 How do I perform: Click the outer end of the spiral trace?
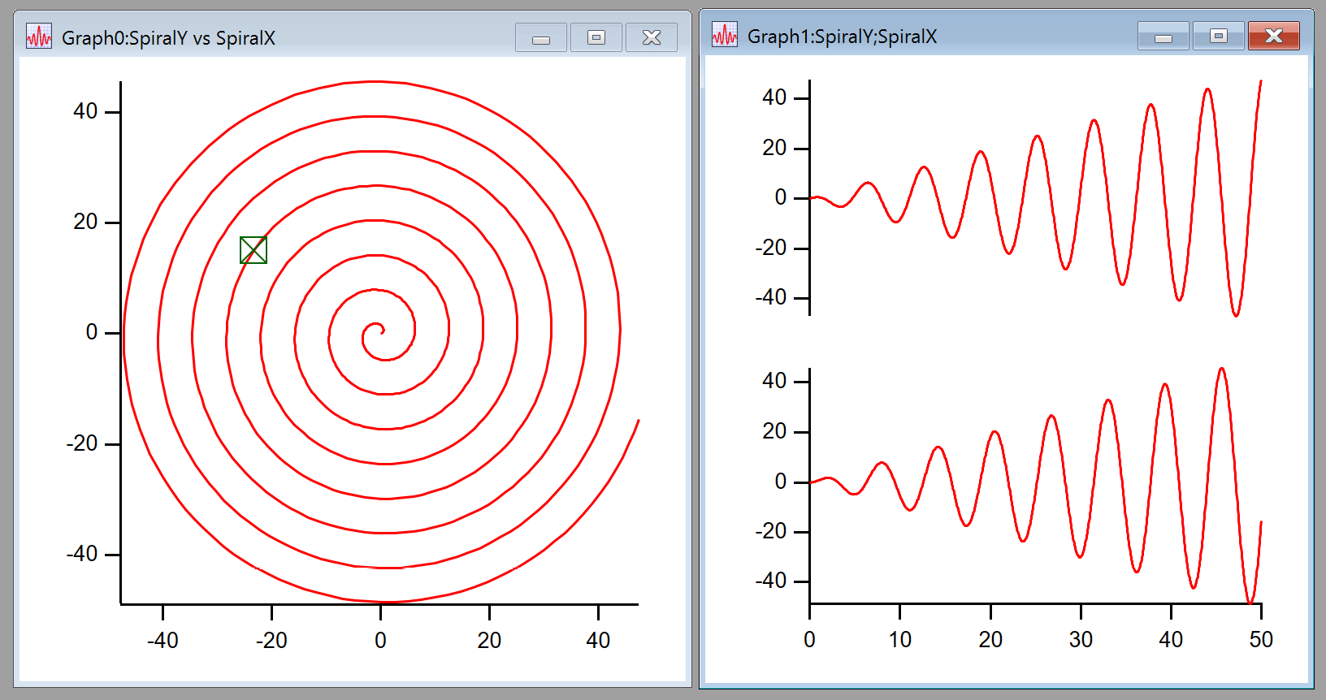coord(638,421)
